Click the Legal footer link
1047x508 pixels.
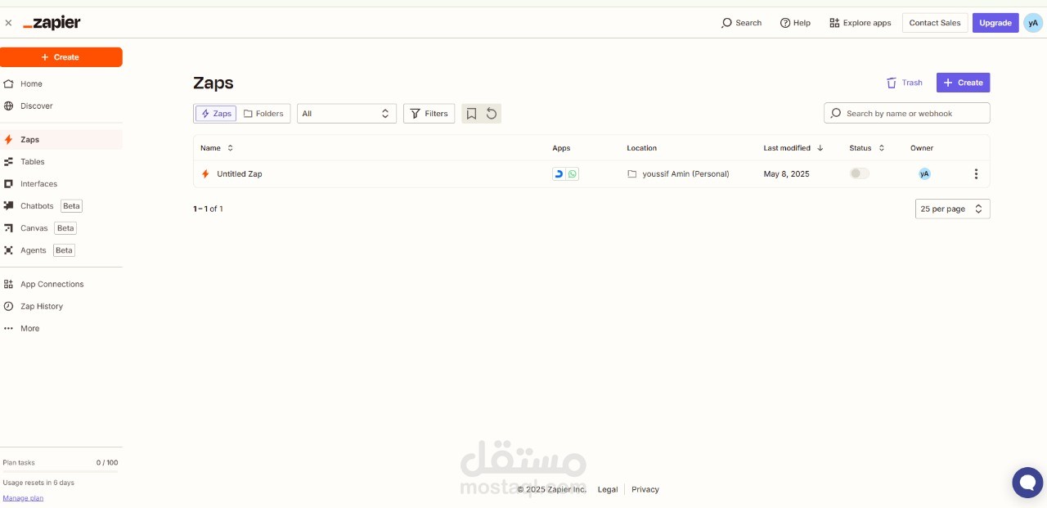click(x=608, y=489)
